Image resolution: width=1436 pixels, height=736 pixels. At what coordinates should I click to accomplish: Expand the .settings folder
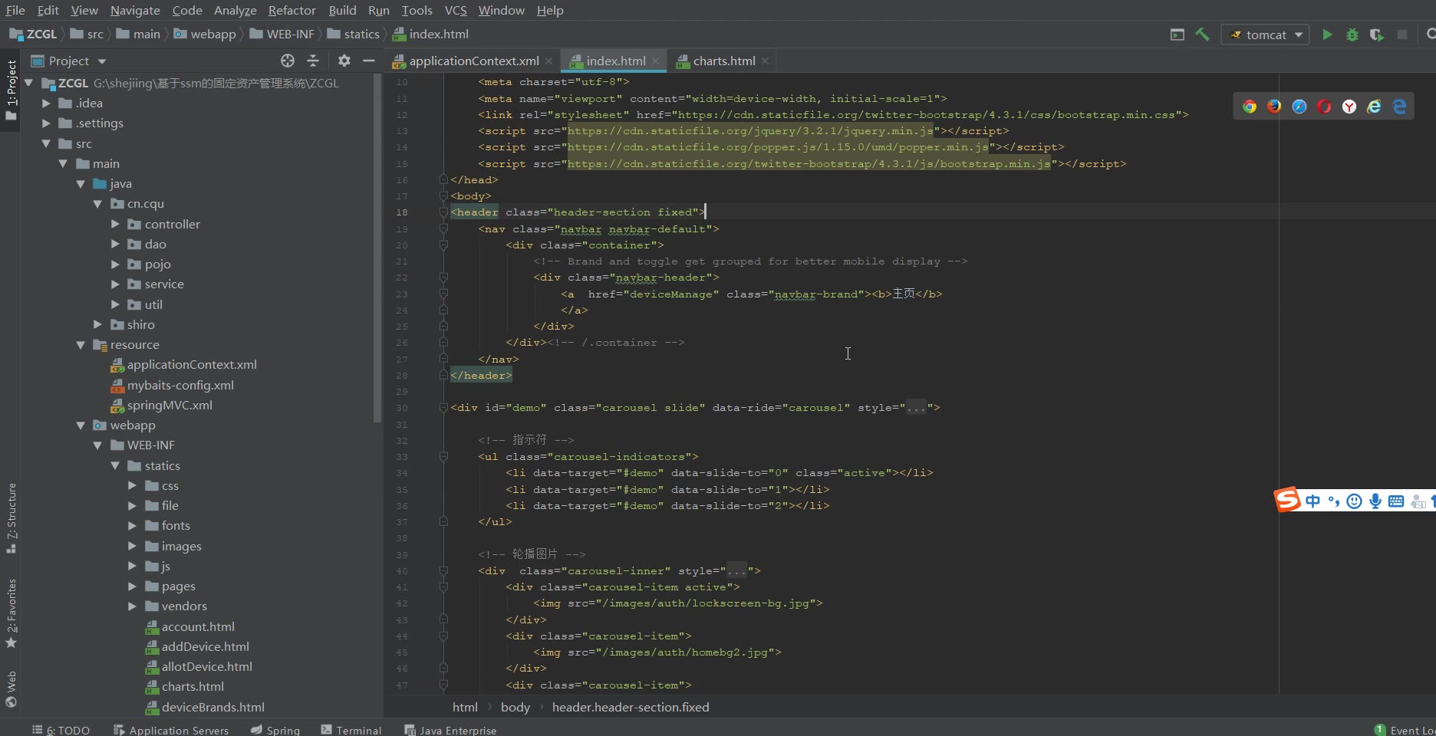46,123
